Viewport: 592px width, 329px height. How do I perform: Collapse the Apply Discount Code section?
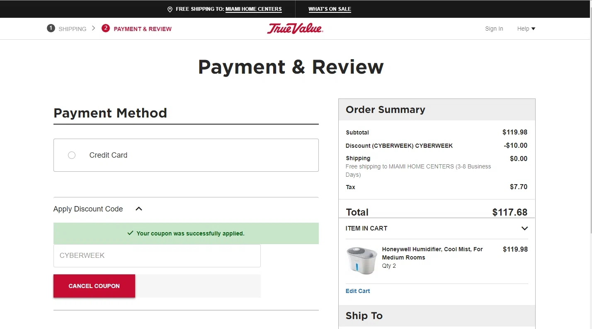click(139, 209)
